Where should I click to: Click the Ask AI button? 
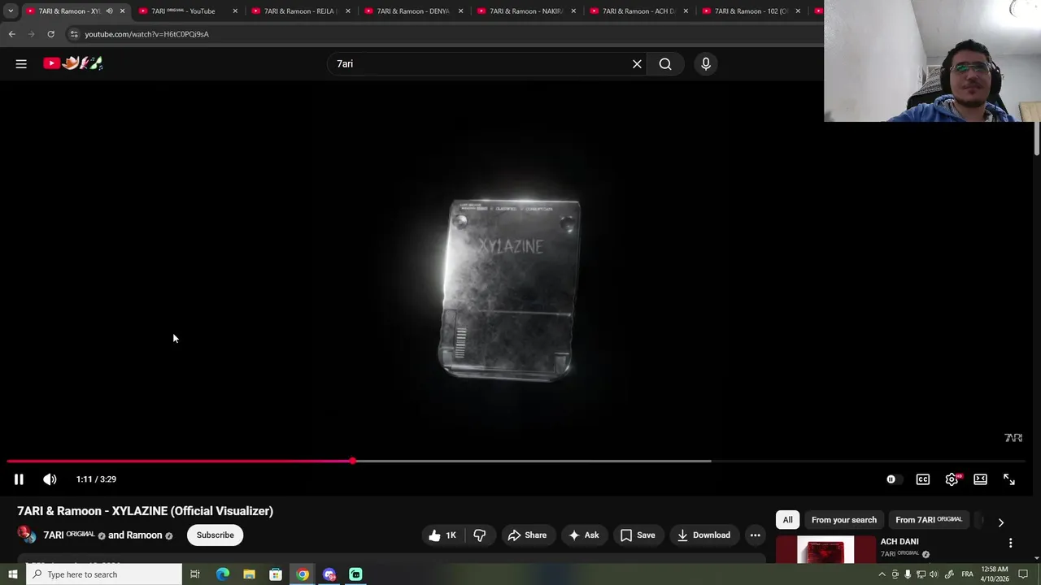click(x=584, y=535)
